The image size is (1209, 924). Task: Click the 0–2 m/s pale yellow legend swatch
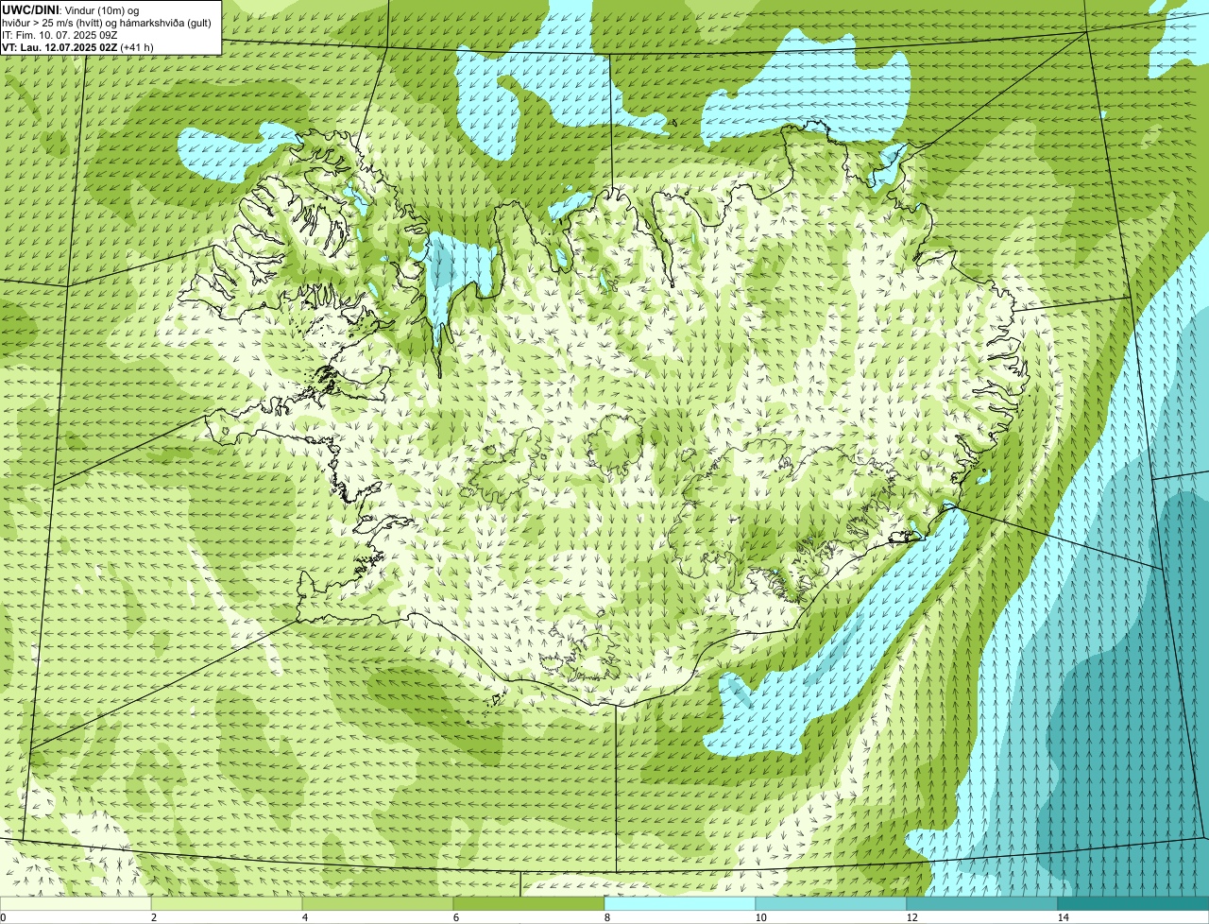76,903
